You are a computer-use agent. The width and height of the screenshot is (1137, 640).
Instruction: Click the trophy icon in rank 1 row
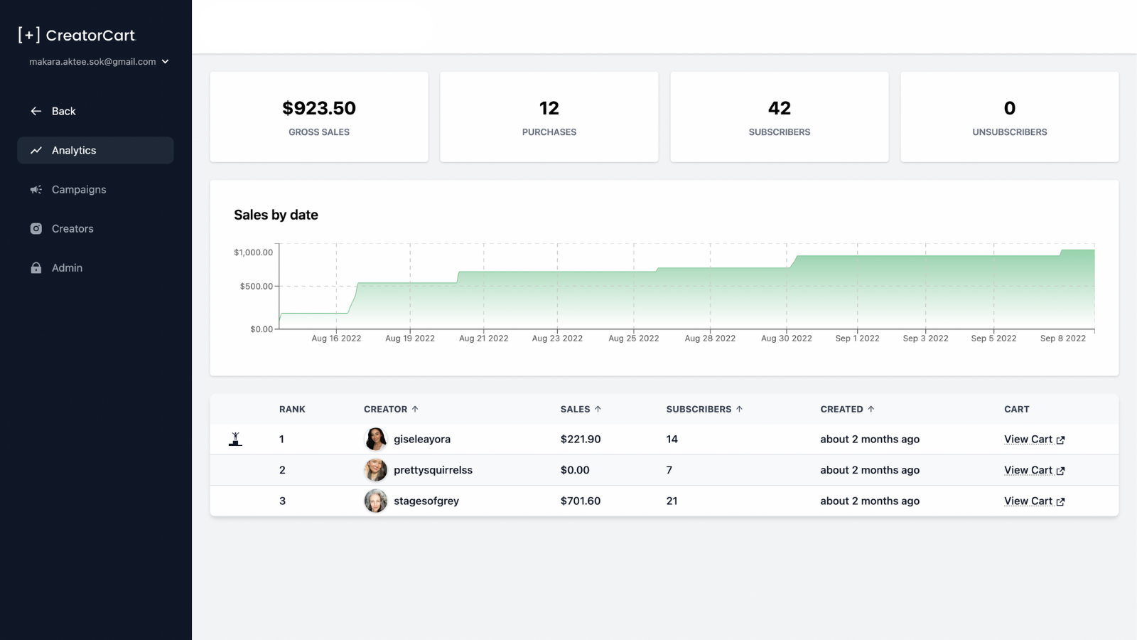235,439
